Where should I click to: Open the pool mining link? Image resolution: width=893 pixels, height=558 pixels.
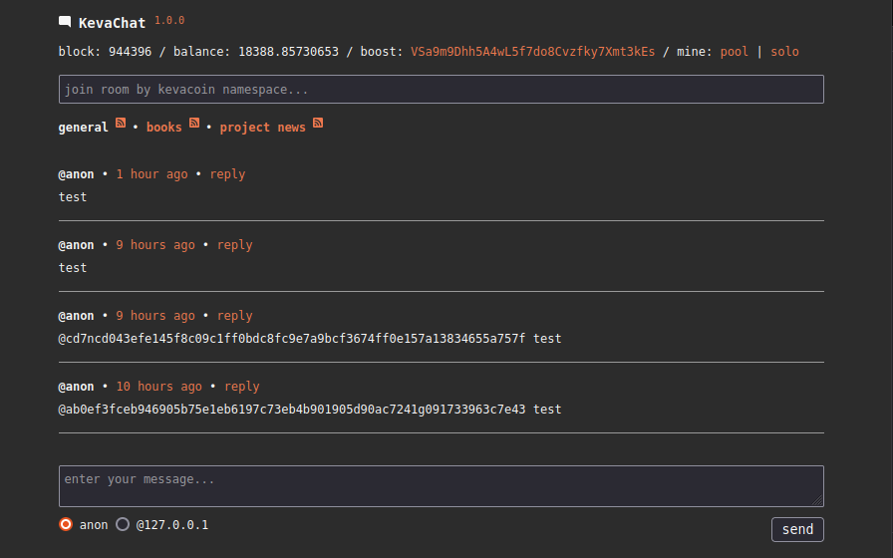[x=735, y=52]
